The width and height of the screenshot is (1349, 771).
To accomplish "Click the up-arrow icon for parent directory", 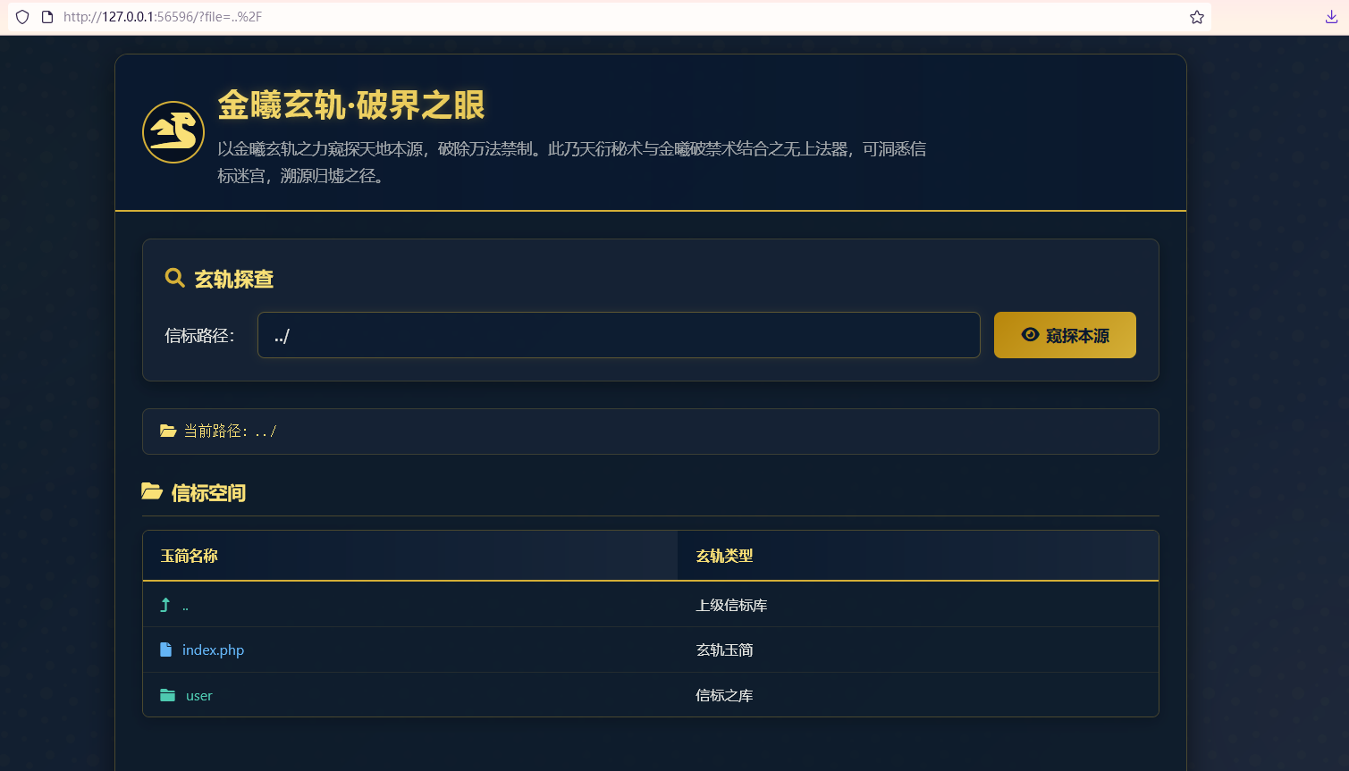I will point(165,605).
